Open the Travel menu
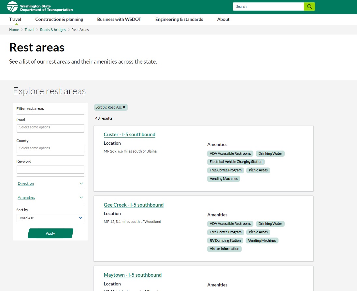The width and height of the screenshot is (357, 291). tap(15, 19)
